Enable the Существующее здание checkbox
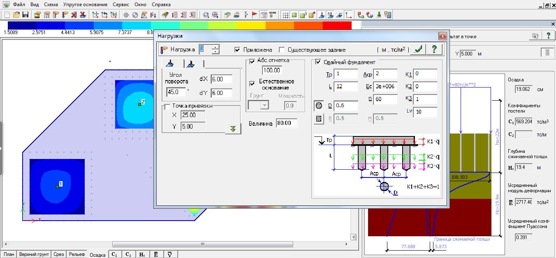 tap(282, 50)
